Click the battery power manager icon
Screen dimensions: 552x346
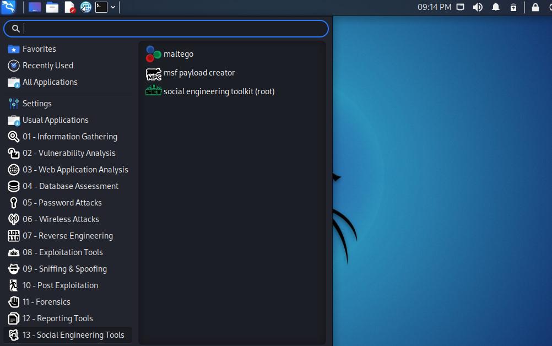(513, 7)
